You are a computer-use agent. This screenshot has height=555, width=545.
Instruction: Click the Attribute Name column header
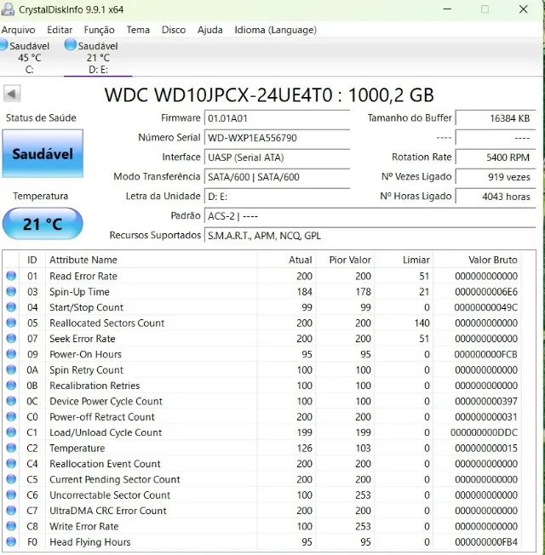152,260
